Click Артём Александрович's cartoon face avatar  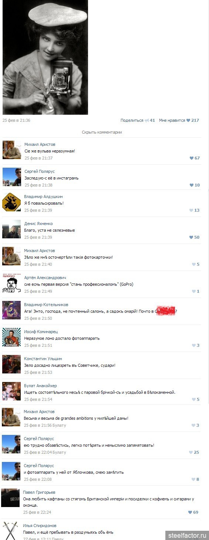click(x=11, y=283)
